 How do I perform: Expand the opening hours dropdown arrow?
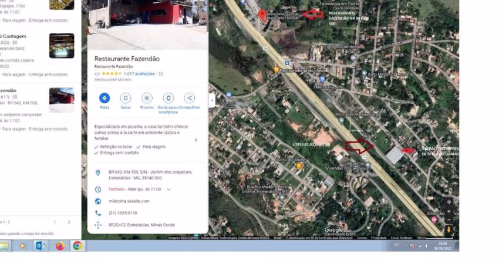168,189
